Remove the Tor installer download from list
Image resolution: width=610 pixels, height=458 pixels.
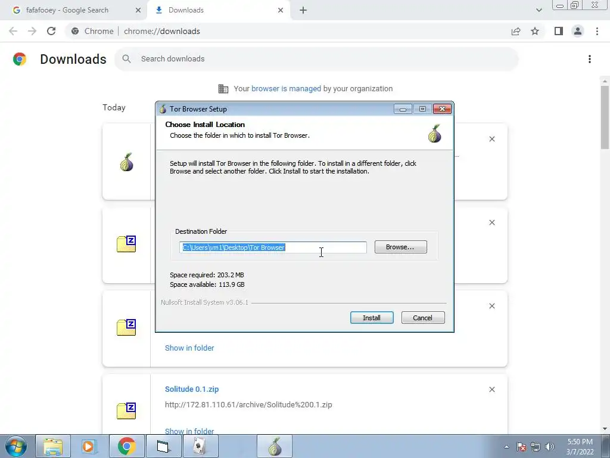pyautogui.click(x=491, y=139)
